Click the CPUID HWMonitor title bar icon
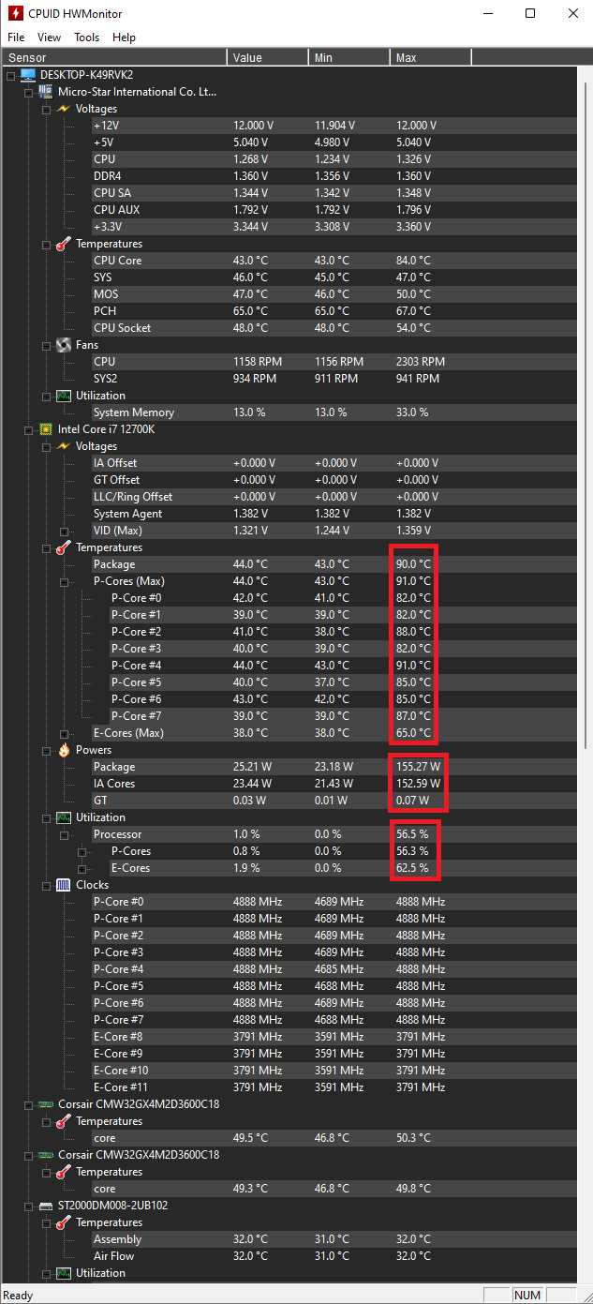This screenshot has width=593, height=1304. click(16, 14)
